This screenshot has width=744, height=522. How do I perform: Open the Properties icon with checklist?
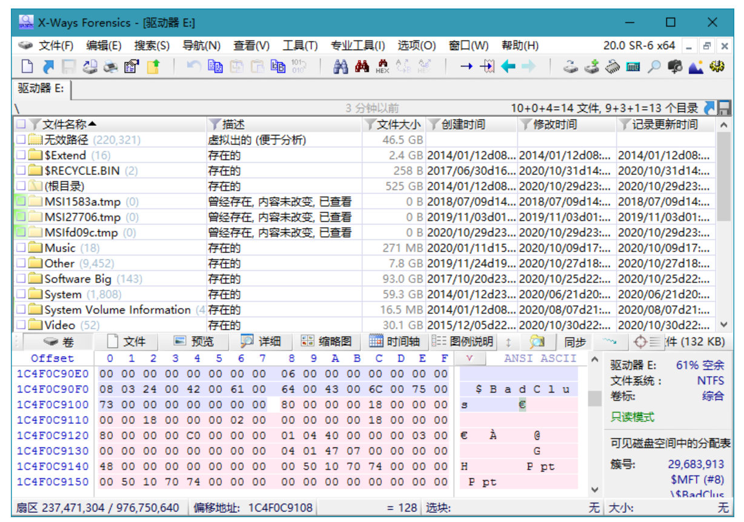click(x=131, y=67)
